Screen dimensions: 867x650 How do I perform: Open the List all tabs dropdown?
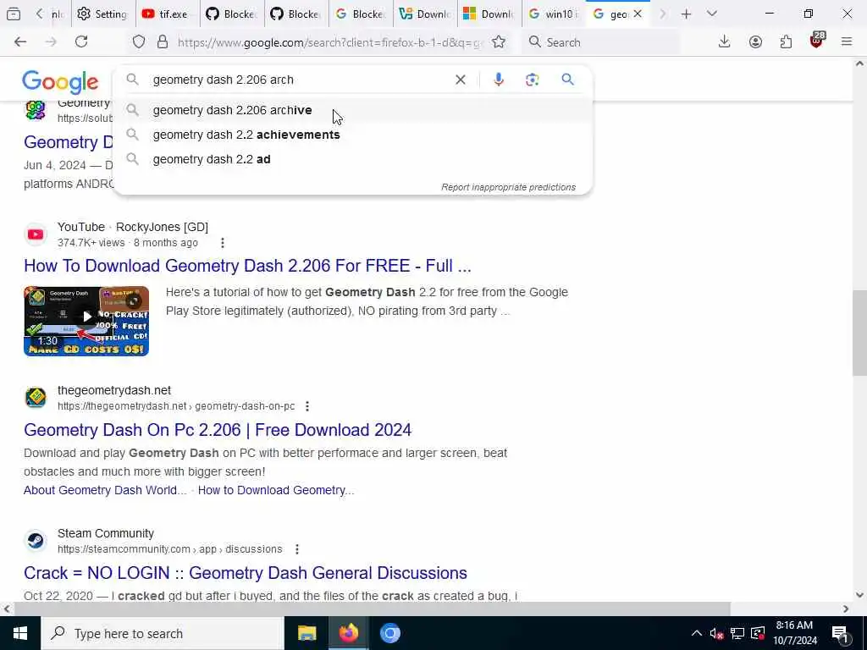(712, 14)
